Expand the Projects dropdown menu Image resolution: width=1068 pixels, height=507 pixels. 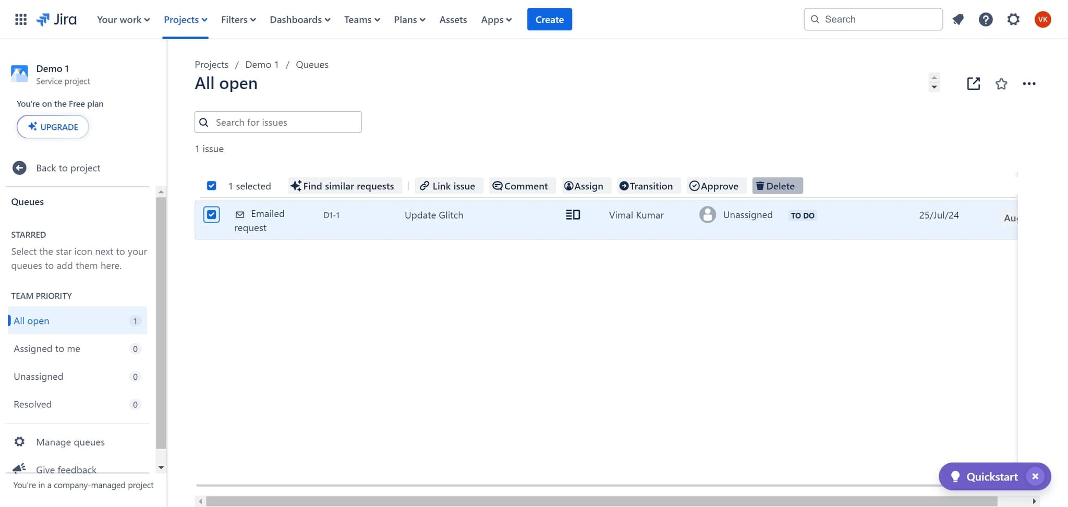tap(185, 20)
